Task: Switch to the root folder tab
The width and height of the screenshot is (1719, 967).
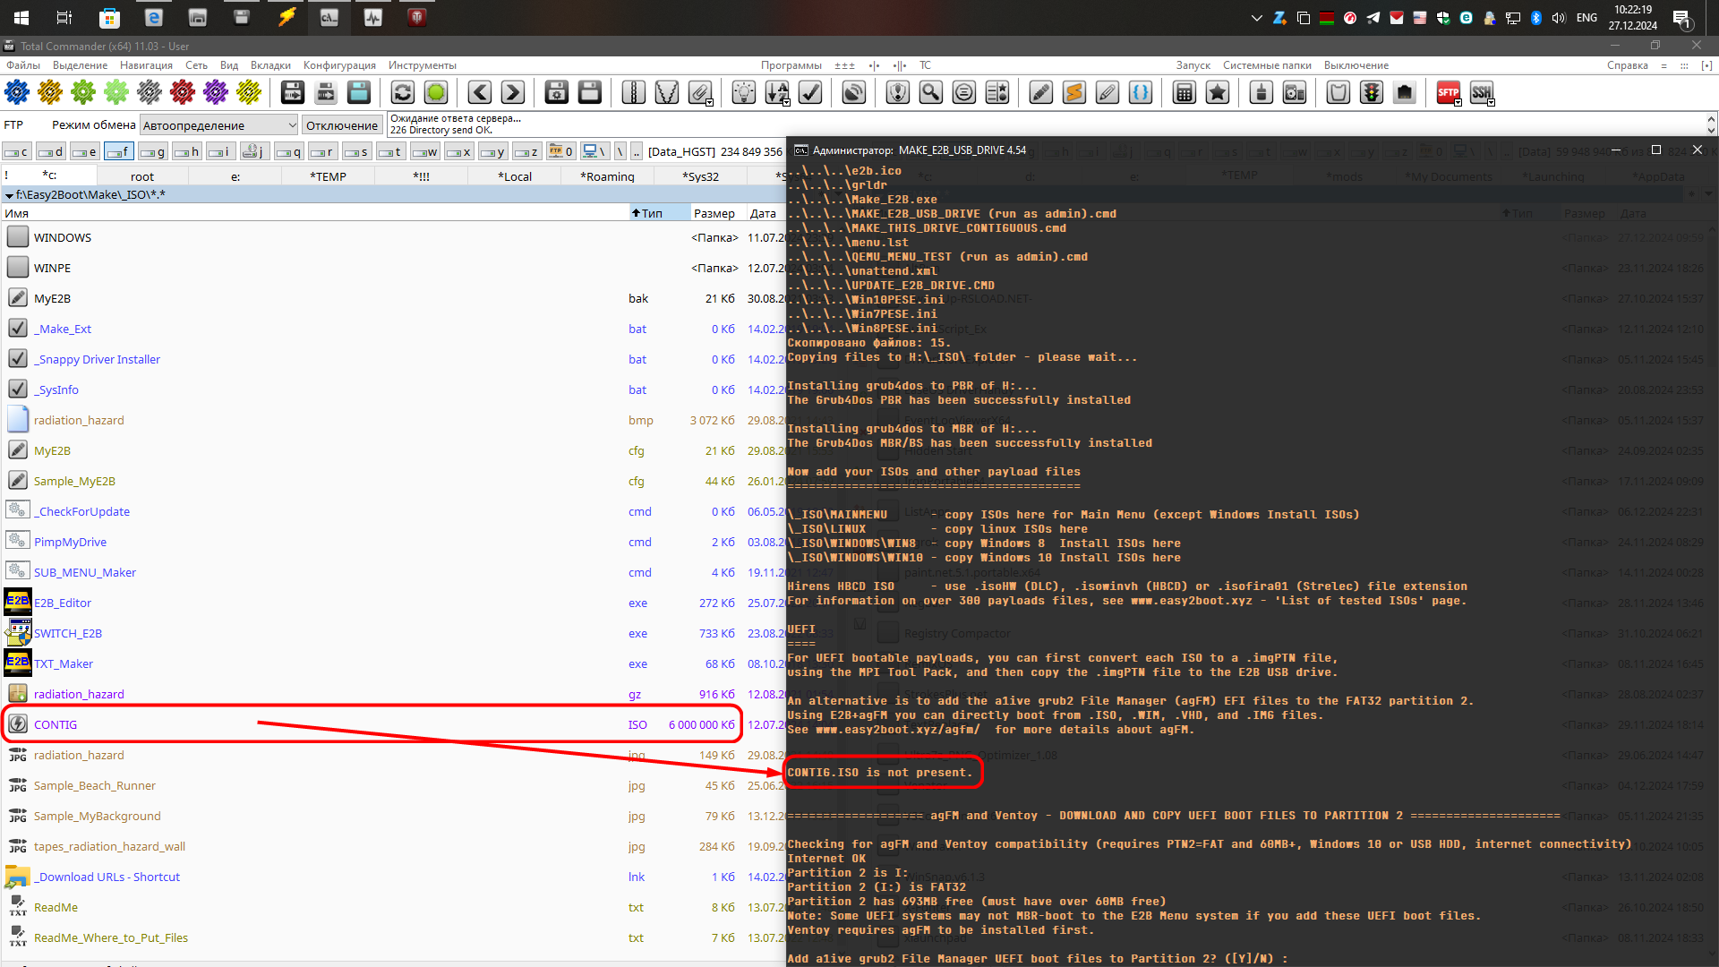Action: pyautogui.click(x=141, y=176)
